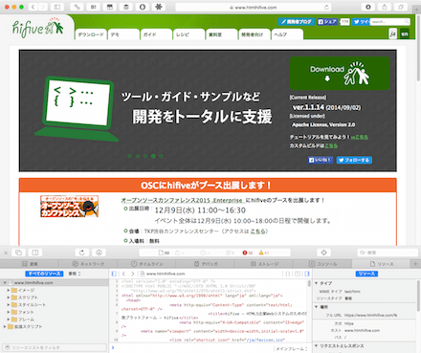The image size is (421, 353).
Task: Open custom build こちら link
Action: 331,145
